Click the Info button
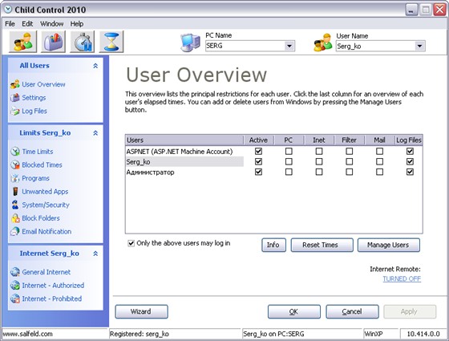 tap(273, 245)
